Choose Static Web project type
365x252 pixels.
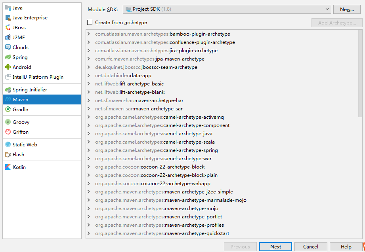42,145
